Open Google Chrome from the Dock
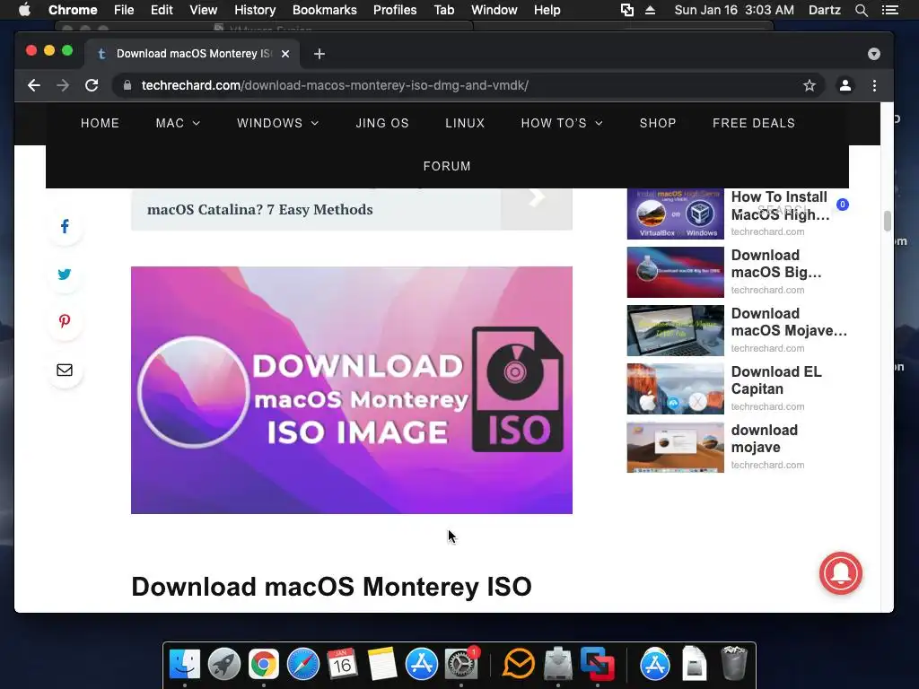 (264, 665)
